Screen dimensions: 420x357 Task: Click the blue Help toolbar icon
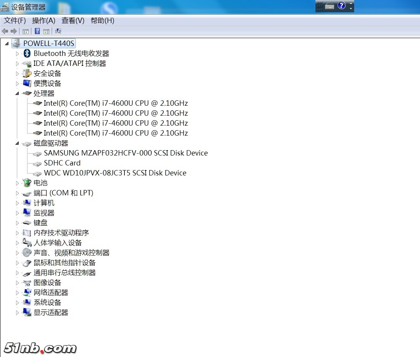37,31
